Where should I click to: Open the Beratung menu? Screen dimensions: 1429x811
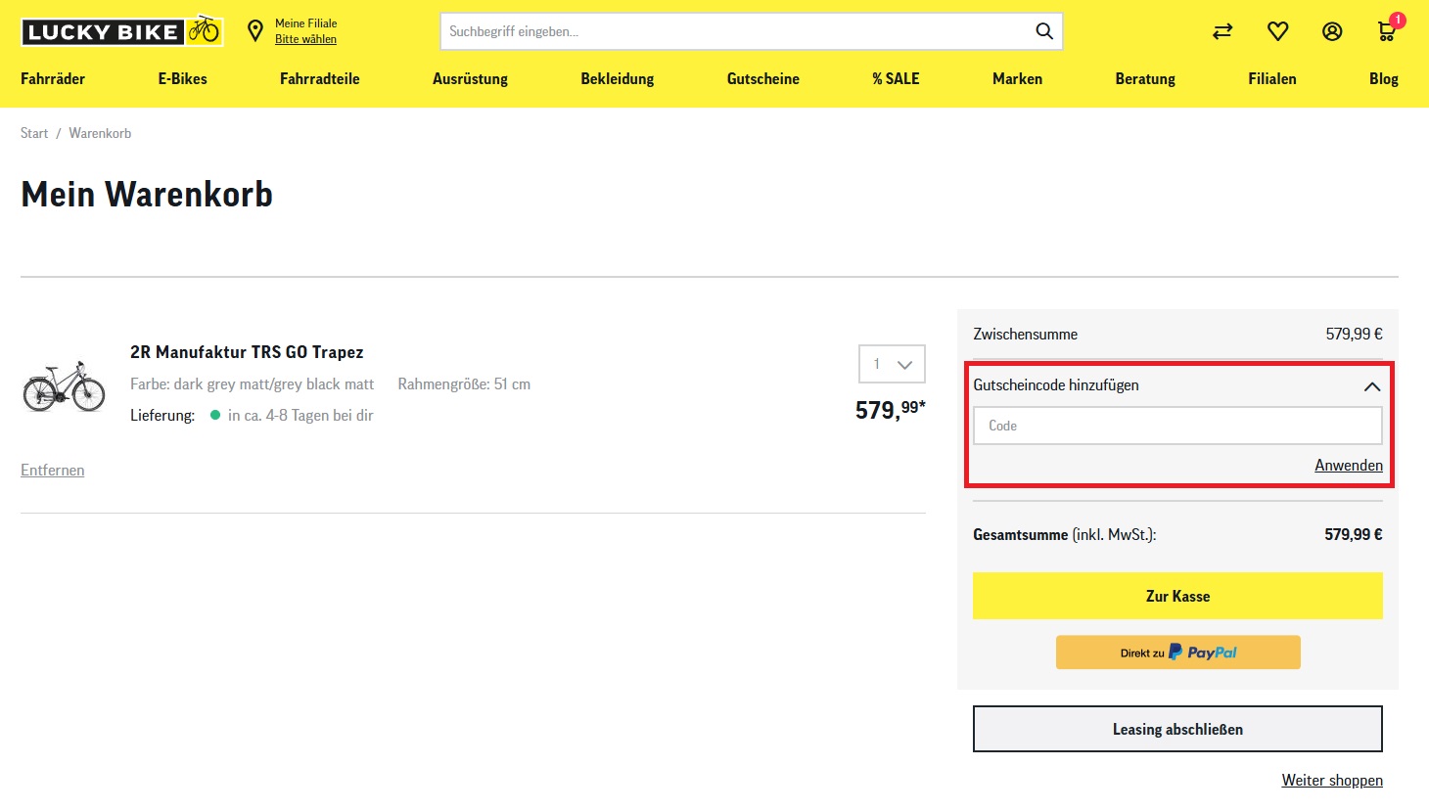tap(1145, 79)
